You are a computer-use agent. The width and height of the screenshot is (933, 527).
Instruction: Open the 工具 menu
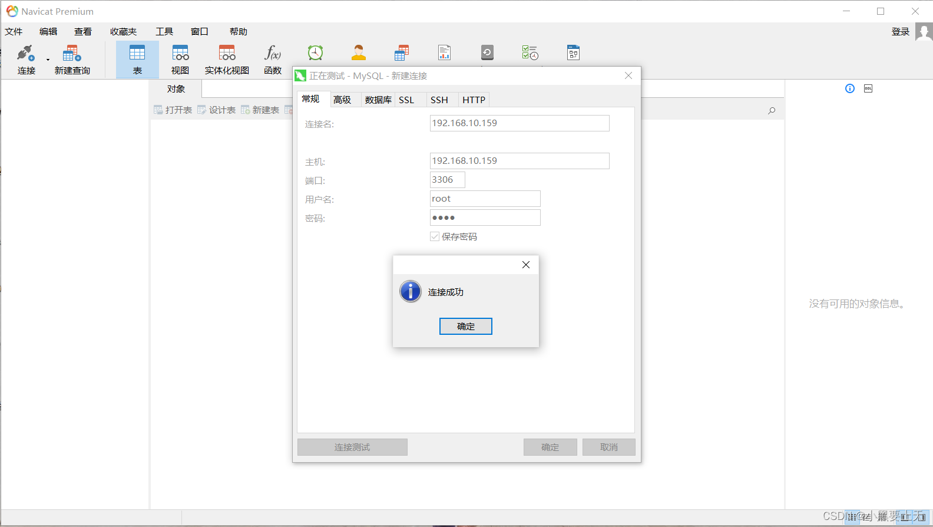click(164, 32)
